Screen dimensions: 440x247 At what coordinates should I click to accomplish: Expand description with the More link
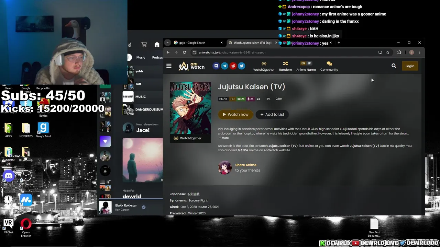click(224, 138)
